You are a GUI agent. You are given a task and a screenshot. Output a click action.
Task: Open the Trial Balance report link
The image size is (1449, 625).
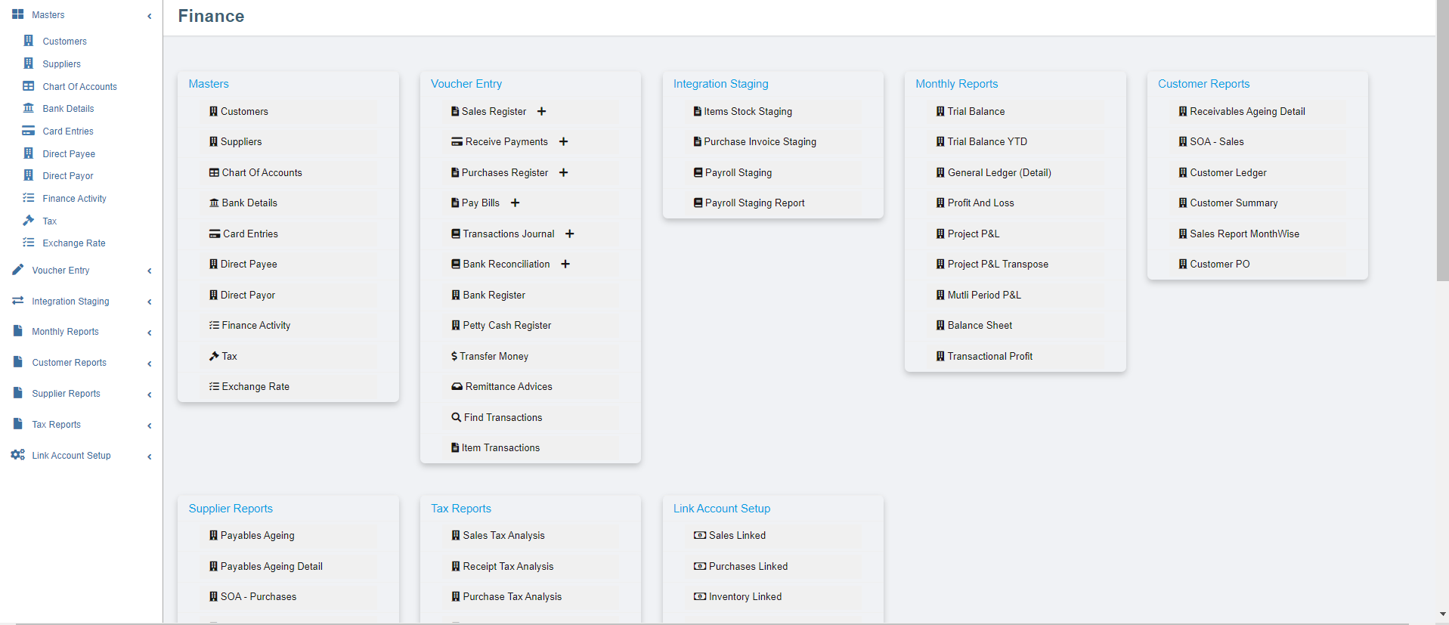(x=976, y=112)
